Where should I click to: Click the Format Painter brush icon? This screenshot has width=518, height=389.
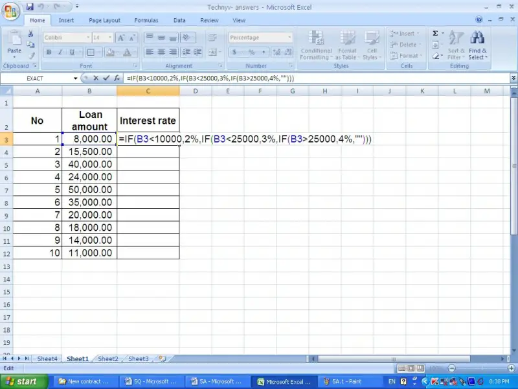pos(31,56)
